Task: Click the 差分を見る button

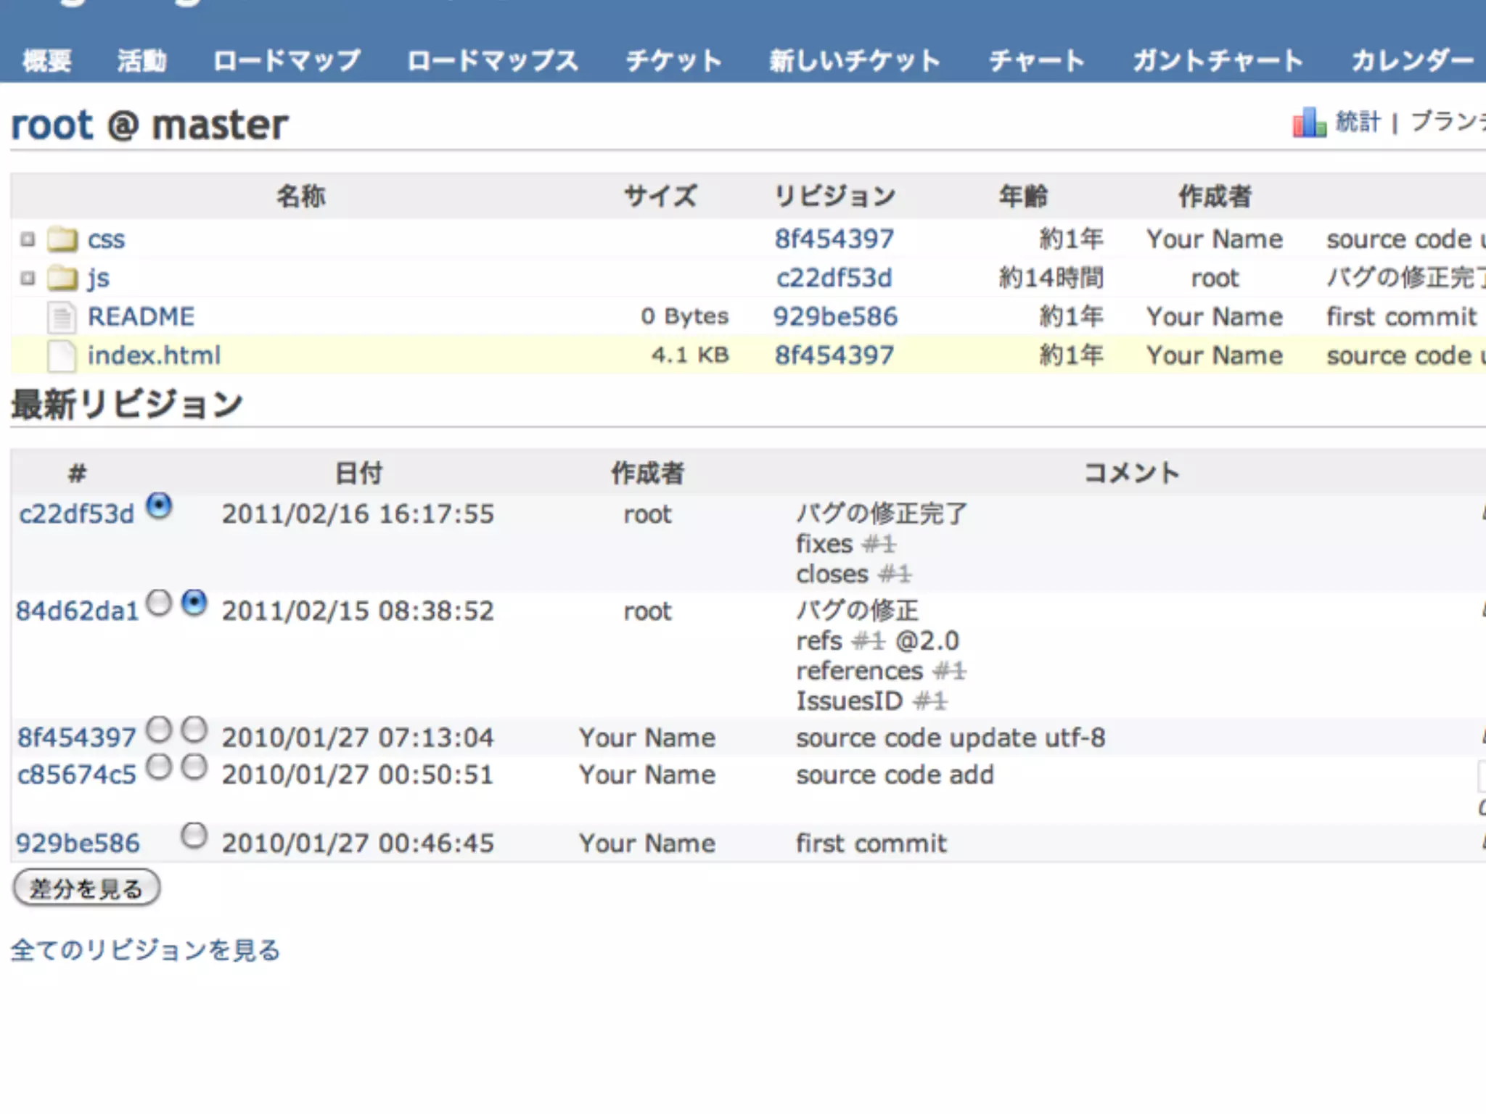Action: click(86, 888)
